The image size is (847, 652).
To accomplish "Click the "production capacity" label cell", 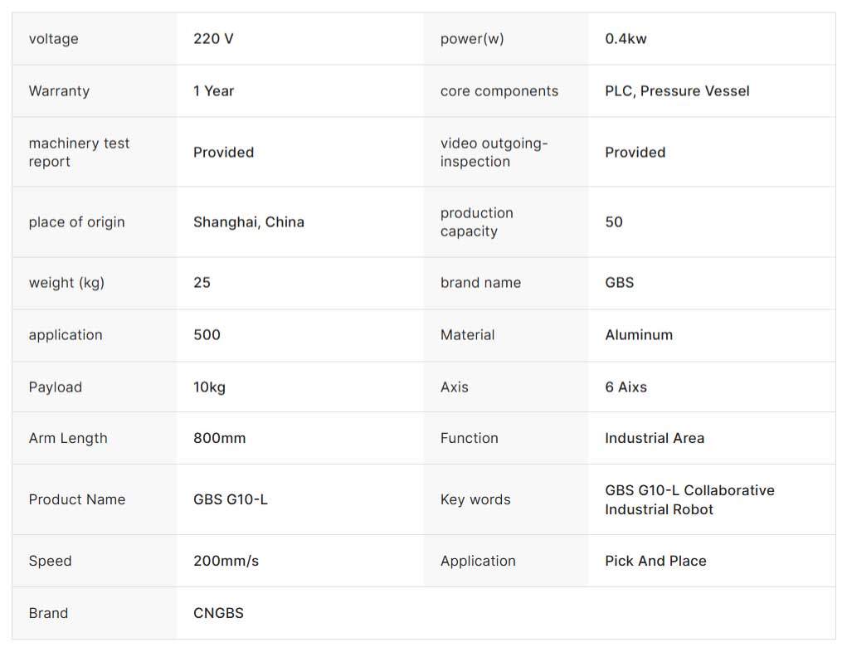I will (476, 222).
